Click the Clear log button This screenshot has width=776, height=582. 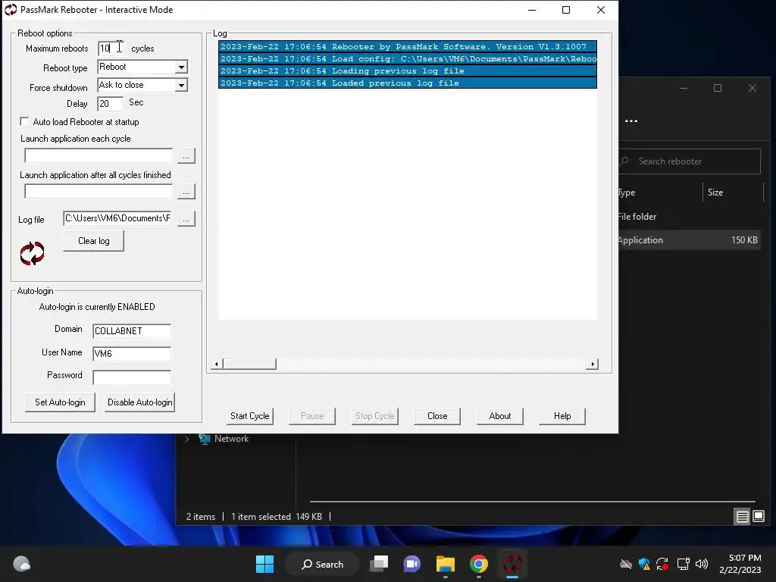coord(93,241)
